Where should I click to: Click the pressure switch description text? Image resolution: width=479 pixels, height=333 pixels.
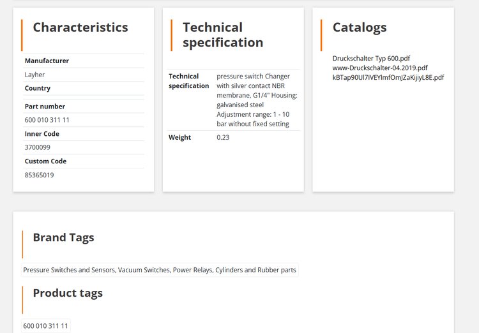tap(257, 100)
